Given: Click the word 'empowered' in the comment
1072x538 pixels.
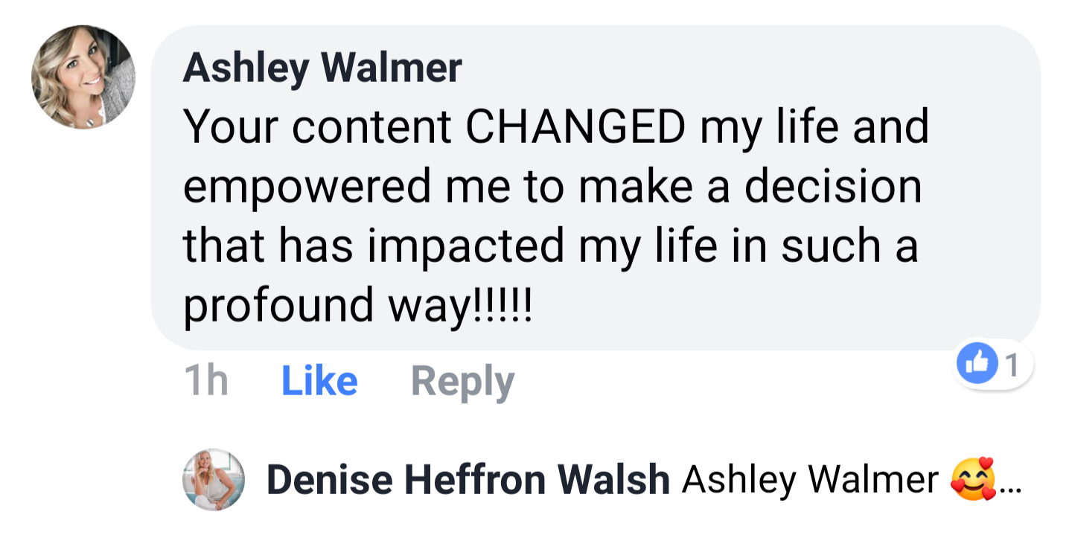Looking at the screenshot, I should 307,187.
